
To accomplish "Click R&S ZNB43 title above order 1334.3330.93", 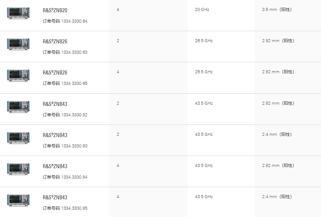I will (x=55, y=135).
